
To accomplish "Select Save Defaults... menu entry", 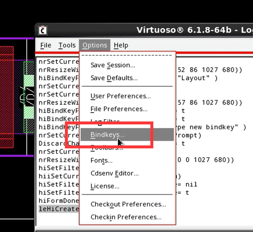I will tap(114, 78).
